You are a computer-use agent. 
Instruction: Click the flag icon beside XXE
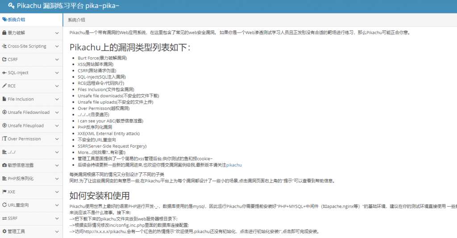pyautogui.click(x=4, y=192)
